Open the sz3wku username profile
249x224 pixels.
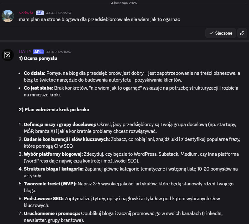click(26, 13)
